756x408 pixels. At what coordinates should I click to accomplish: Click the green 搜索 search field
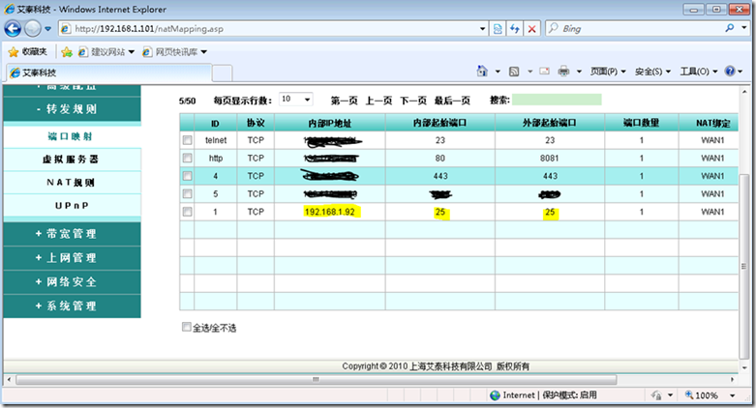(557, 100)
